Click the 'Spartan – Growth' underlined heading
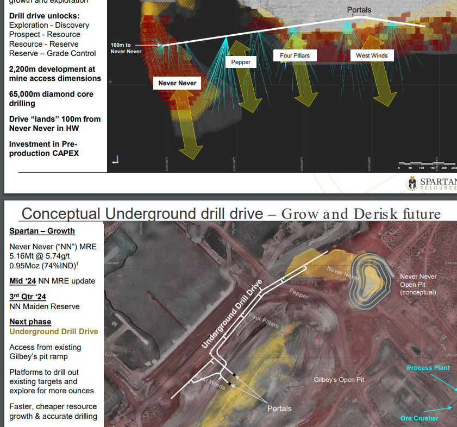This screenshot has height=427, width=457. (42, 231)
